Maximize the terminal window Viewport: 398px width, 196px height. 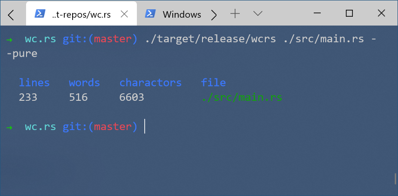[x=350, y=13]
